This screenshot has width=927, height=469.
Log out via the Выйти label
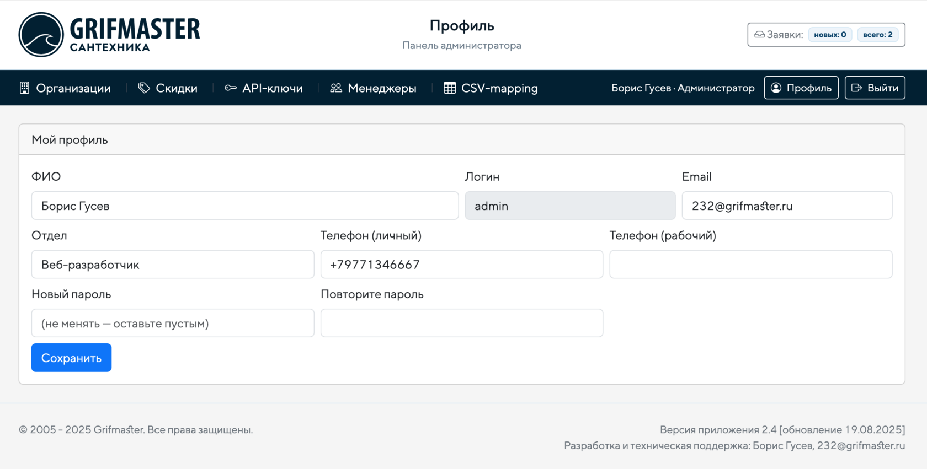point(883,88)
